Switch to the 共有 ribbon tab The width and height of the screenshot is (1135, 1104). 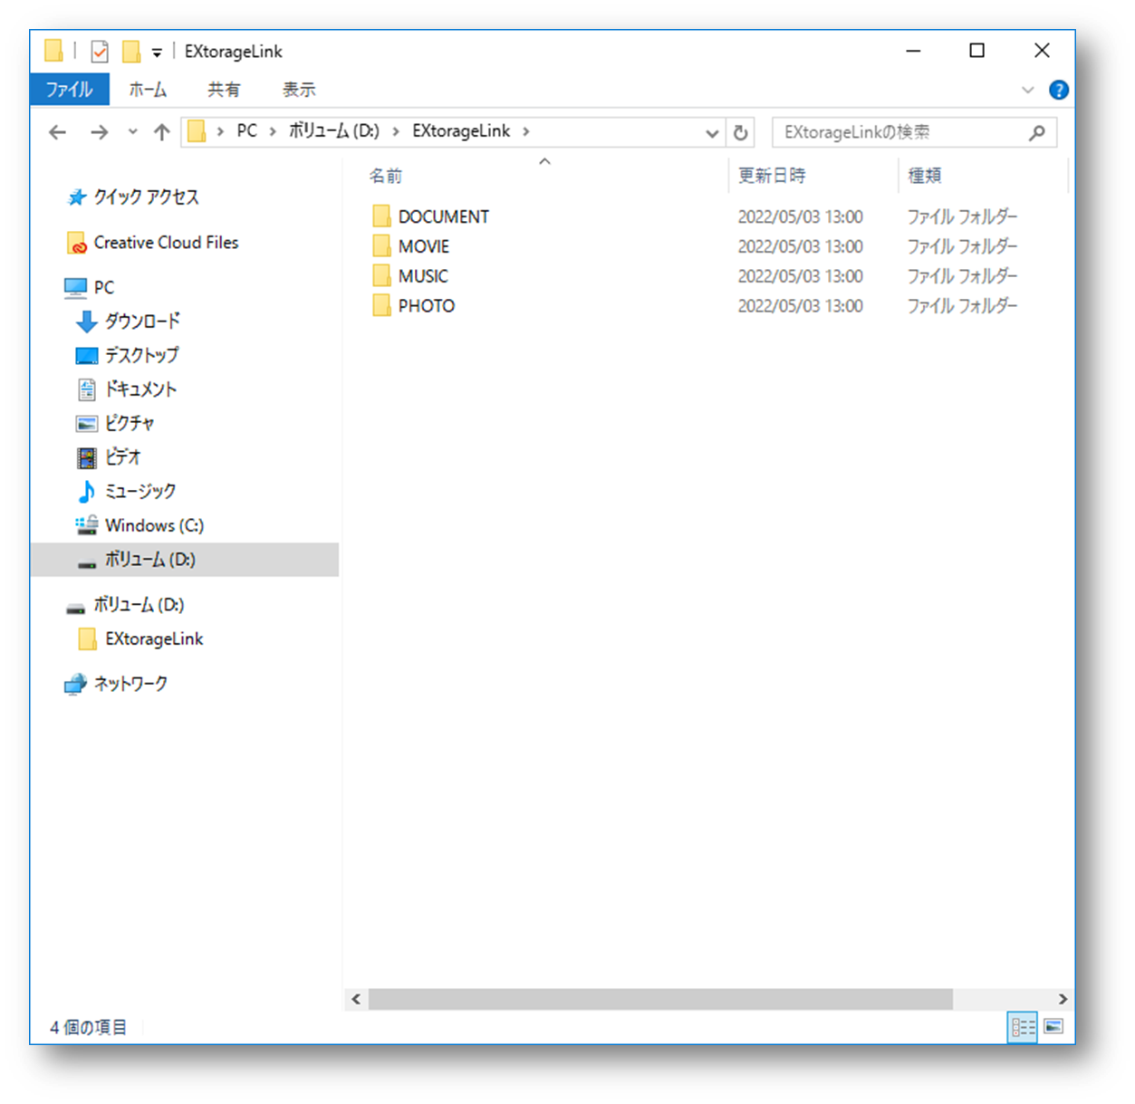coord(224,90)
